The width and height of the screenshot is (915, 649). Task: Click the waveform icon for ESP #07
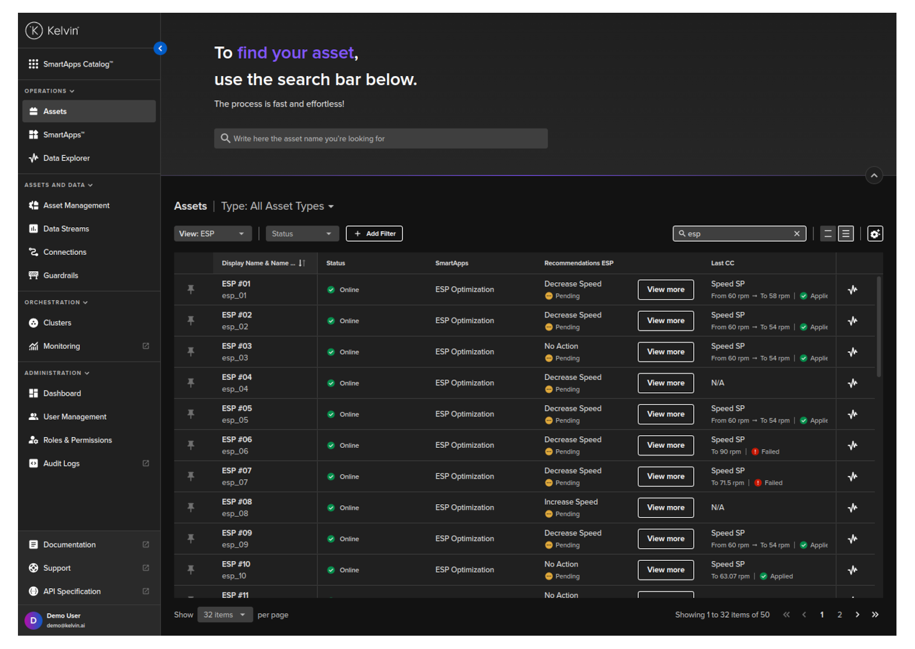852,476
